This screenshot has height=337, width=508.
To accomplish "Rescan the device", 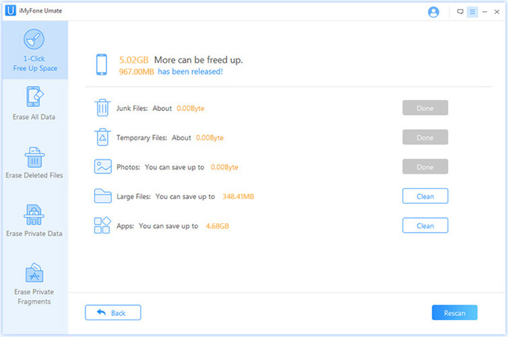I will pyautogui.click(x=455, y=313).
